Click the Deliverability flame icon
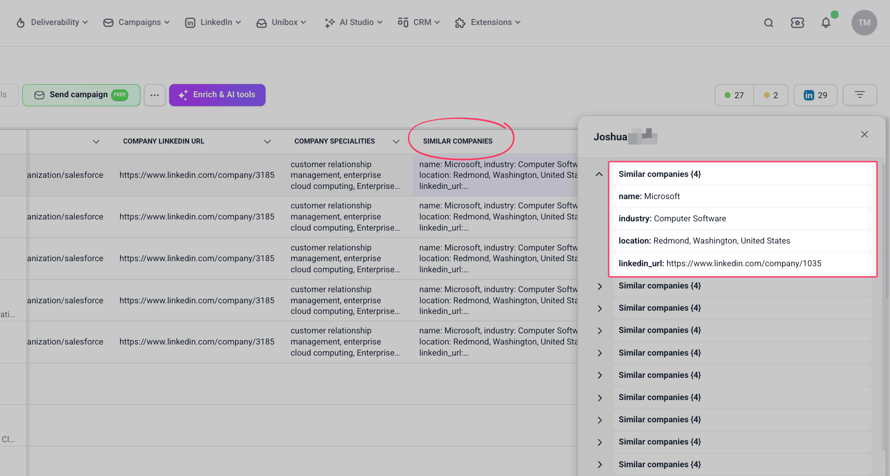Screen dimensions: 890x476 coord(20,23)
